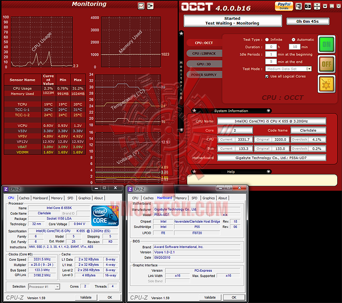Image resolution: width=342 pixels, height=303 pixels.
Task: Toggle the Use all Logical Cores checkbox
Action: click(267, 76)
